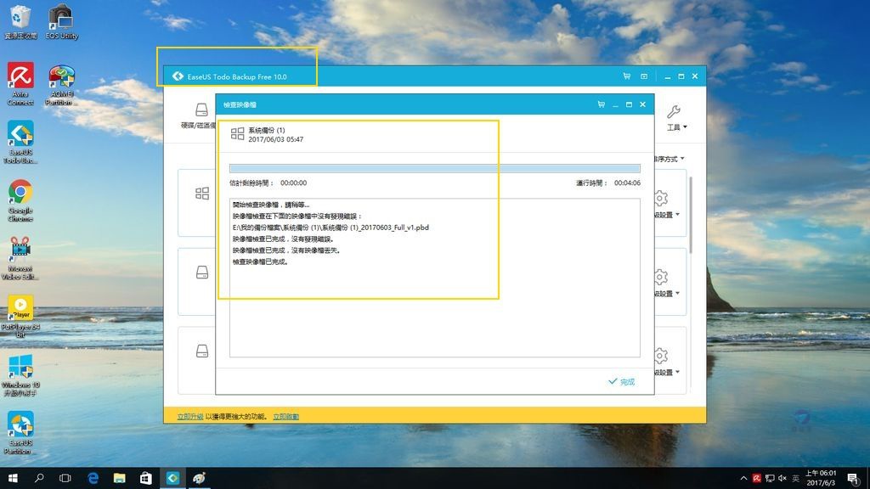Launch Microsoft Edge from the taskbar
This screenshot has width=870, height=489.
click(93, 478)
